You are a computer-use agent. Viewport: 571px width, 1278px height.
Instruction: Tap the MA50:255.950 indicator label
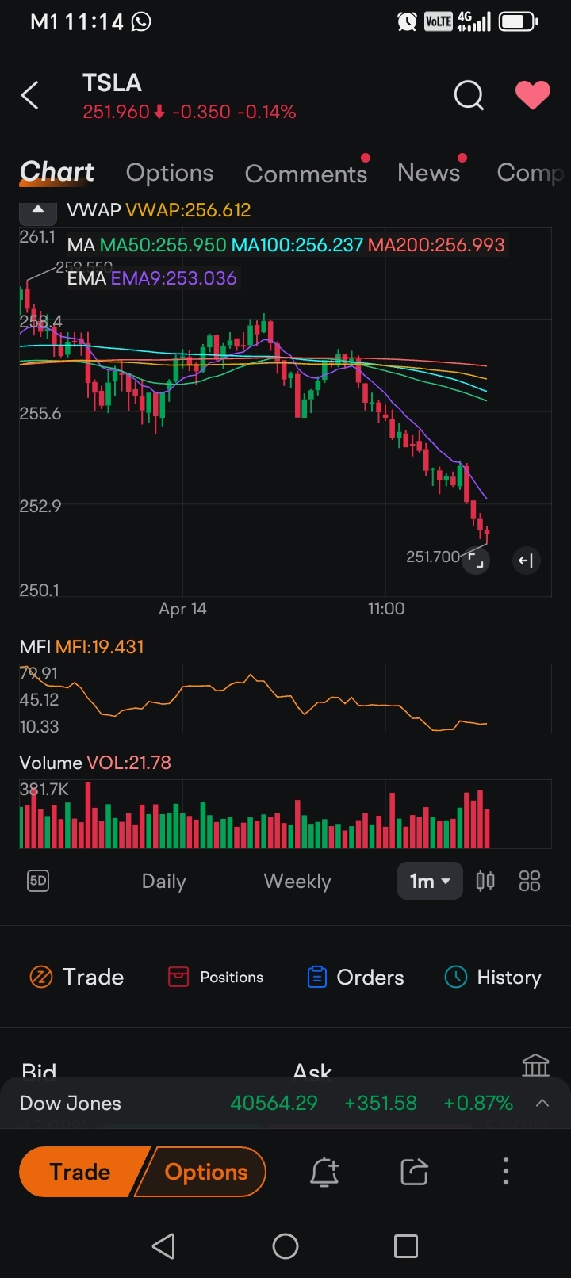coord(163,245)
